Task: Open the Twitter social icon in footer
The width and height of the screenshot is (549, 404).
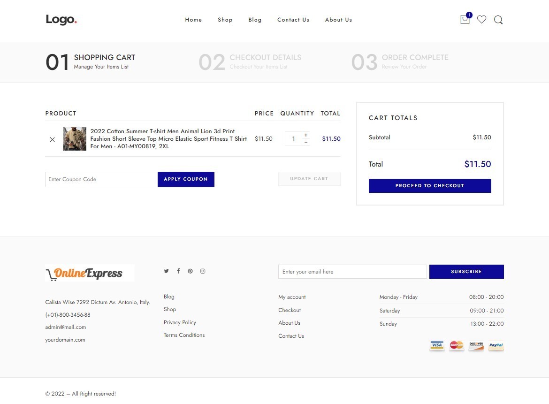Action: click(166, 271)
